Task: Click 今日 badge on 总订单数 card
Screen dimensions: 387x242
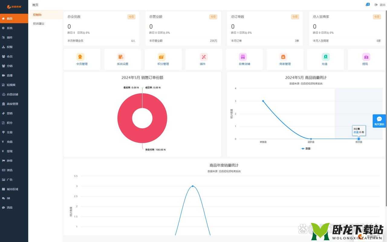Action: (x=295, y=17)
